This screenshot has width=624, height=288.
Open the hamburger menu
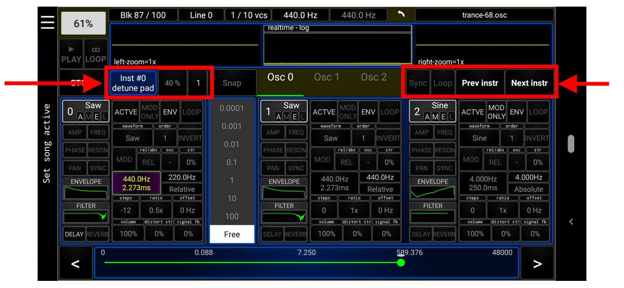click(48, 23)
